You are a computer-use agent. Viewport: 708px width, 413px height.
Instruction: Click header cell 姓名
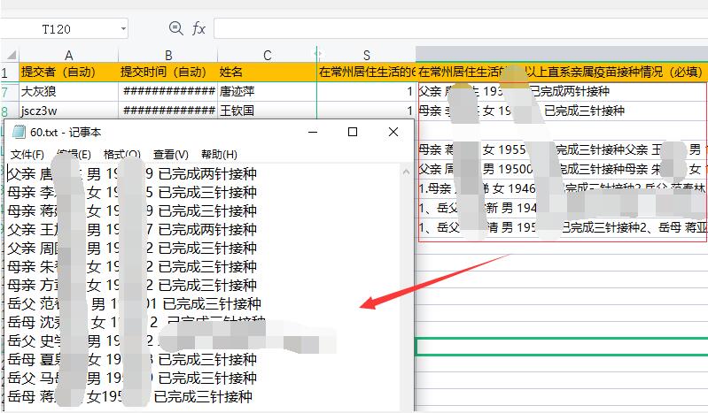tap(267, 72)
